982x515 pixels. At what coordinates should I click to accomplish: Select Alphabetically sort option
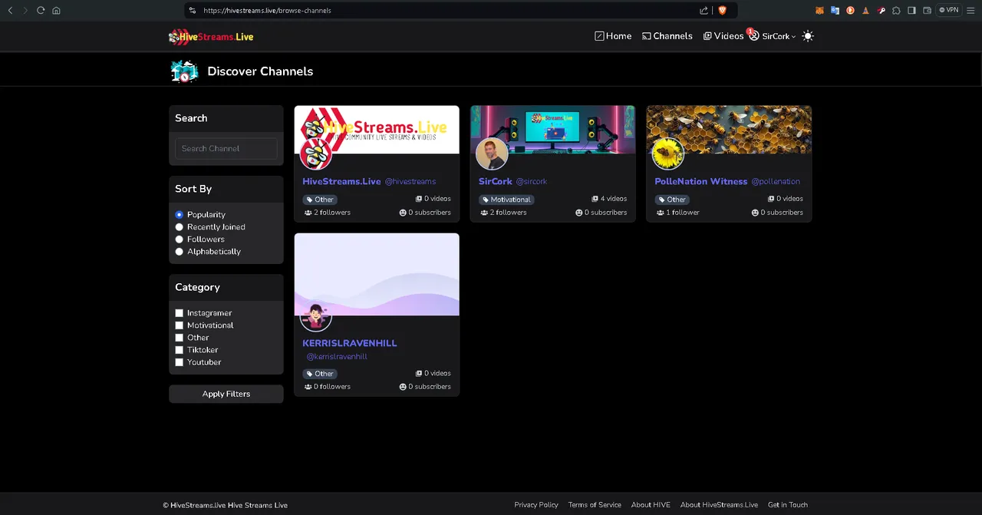[180, 252]
